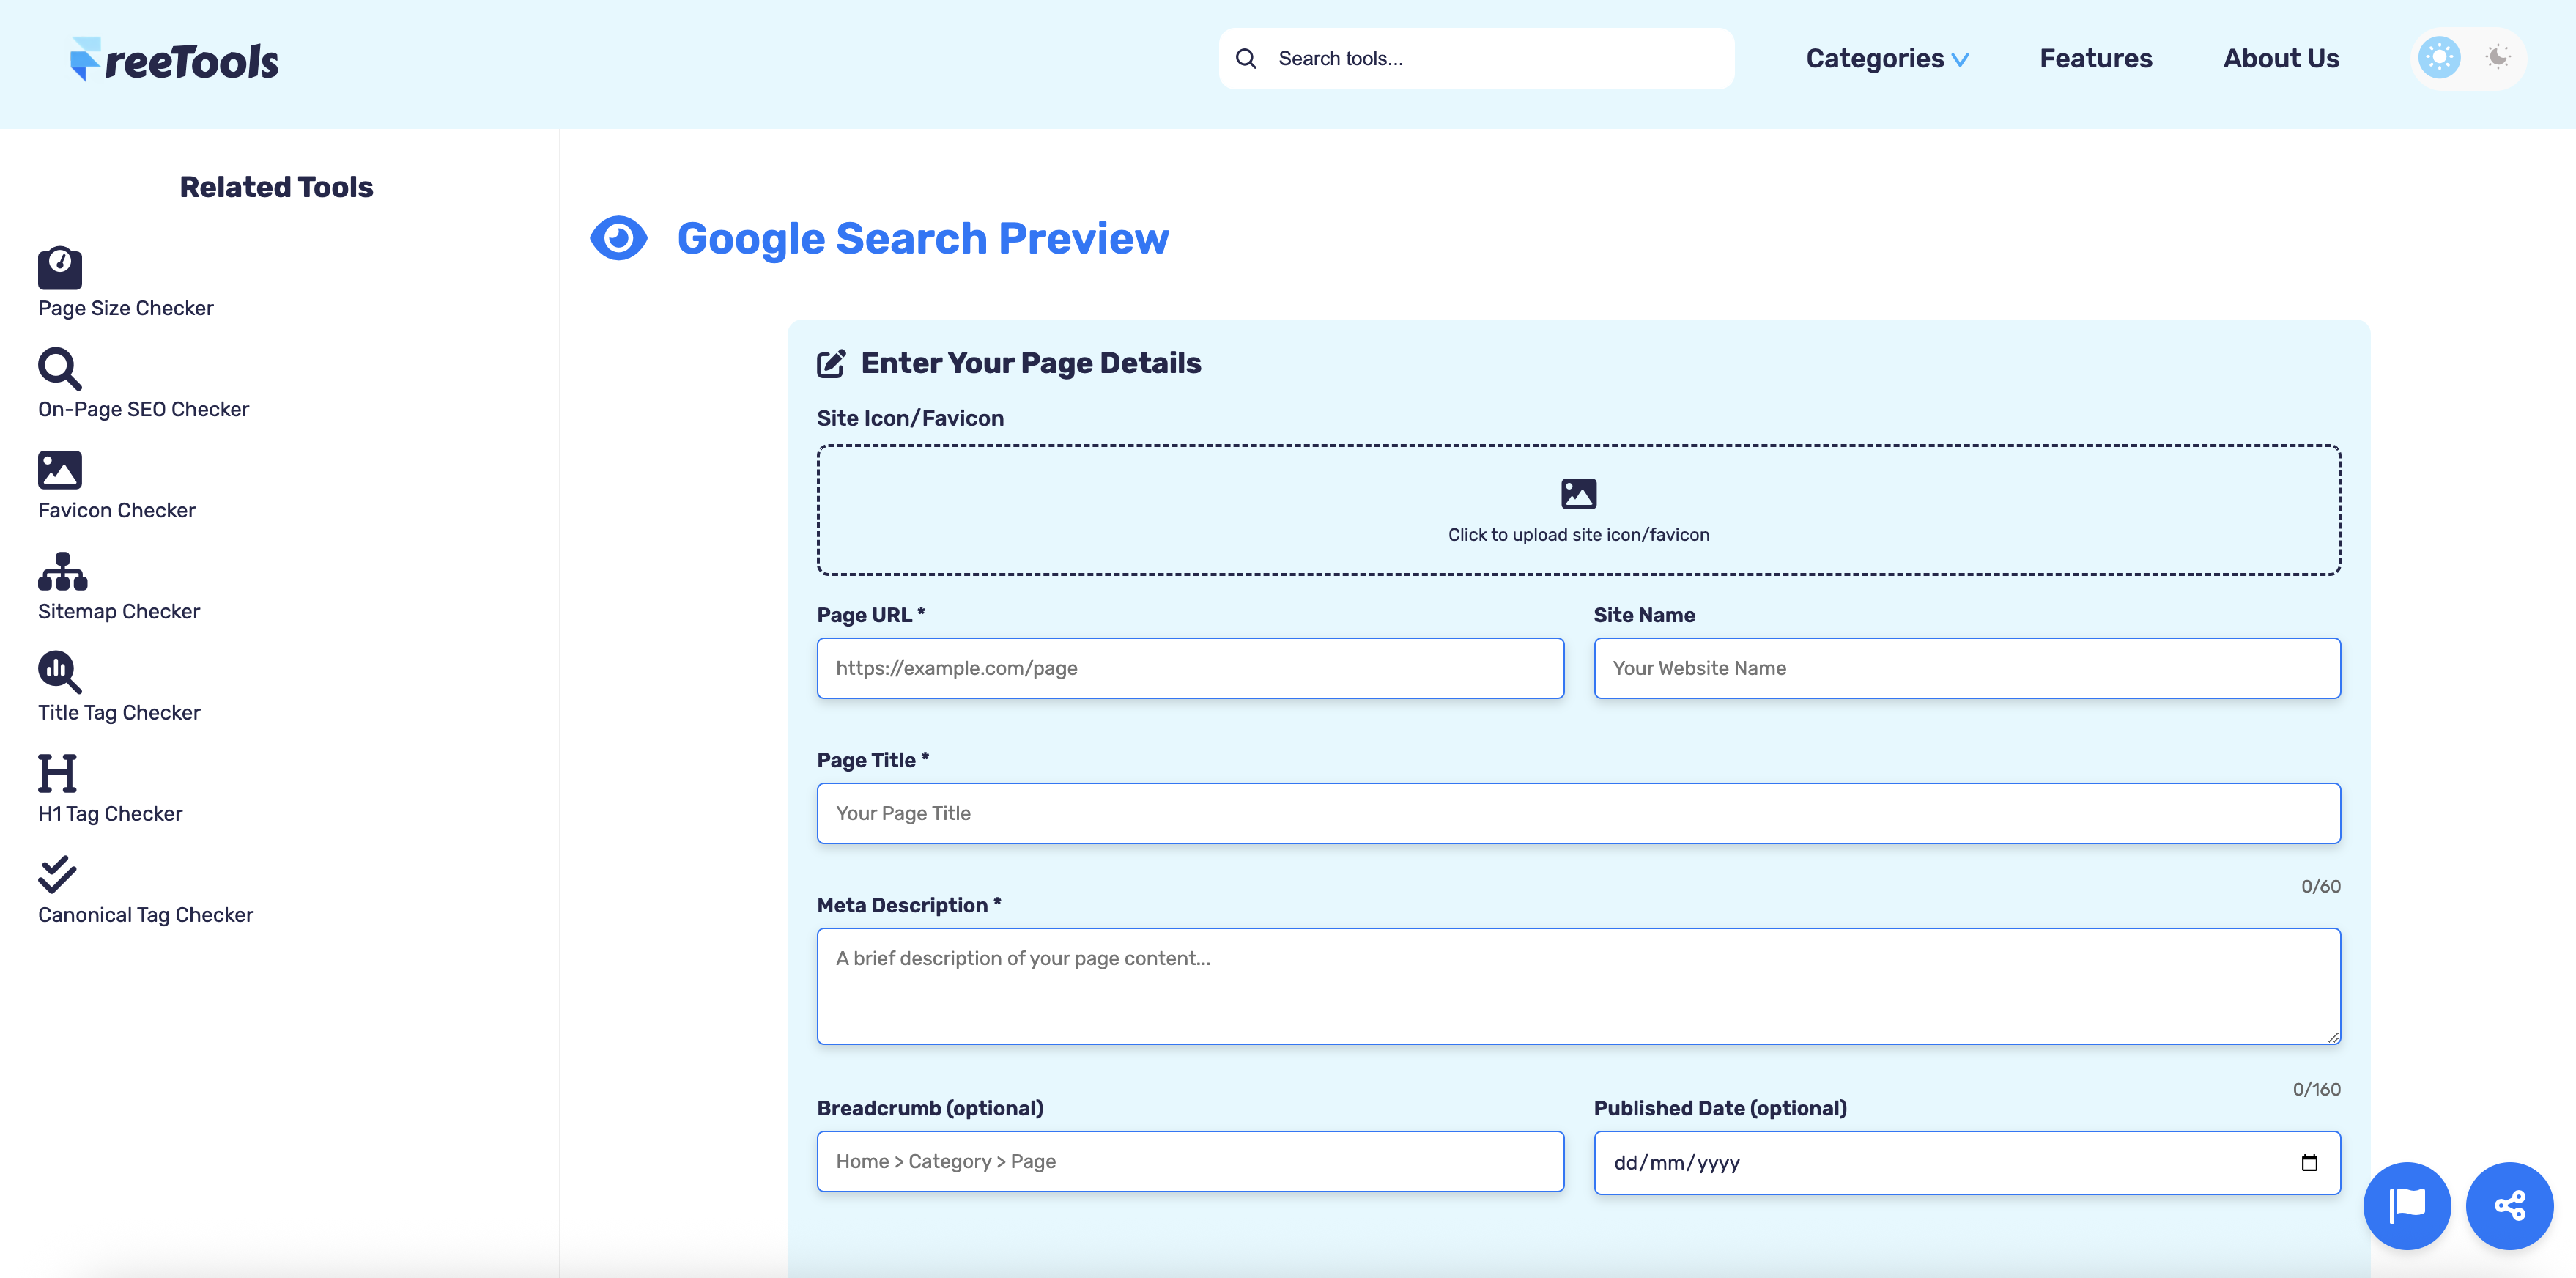Click inside the Meta Description textarea

1578,985
